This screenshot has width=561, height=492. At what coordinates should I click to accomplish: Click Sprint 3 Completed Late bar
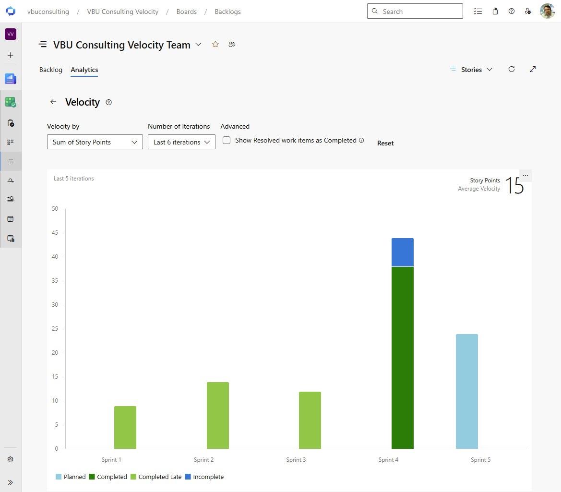[x=310, y=420]
